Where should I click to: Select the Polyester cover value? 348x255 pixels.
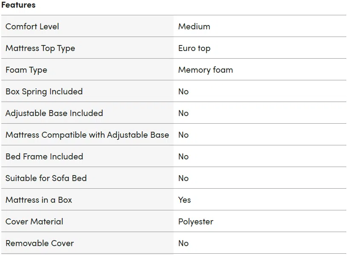(196, 222)
